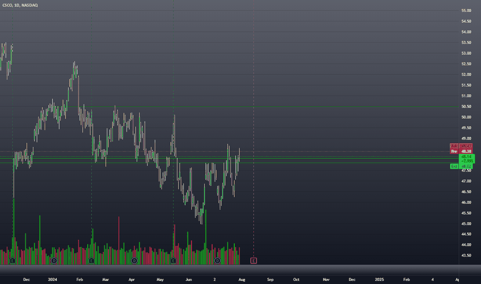Screen dimensions: 481x284
Task: Open the earnings E marker in mid-May
Action: [173, 261]
